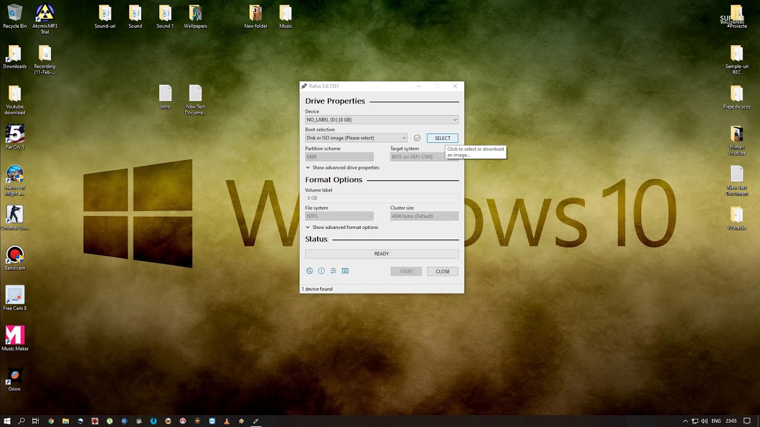Click the SELECT button in Rufus

point(442,138)
